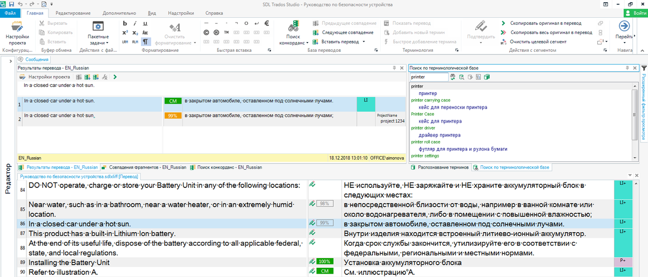Screen dimensions: 648x277
Task: Open project settings (Настройки проекта) in ribbon
Action: [x=17, y=33]
